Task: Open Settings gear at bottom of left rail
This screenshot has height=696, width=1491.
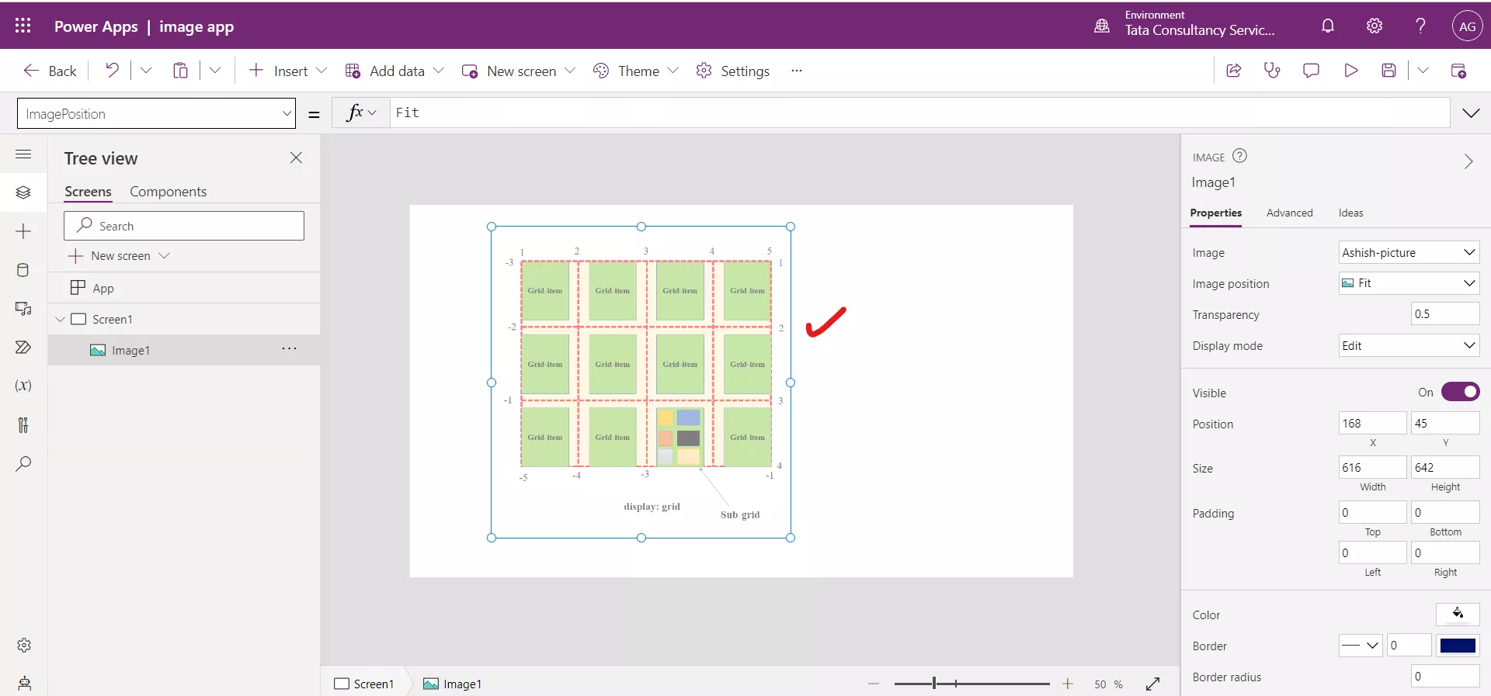Action: click(x=24, y=645)
